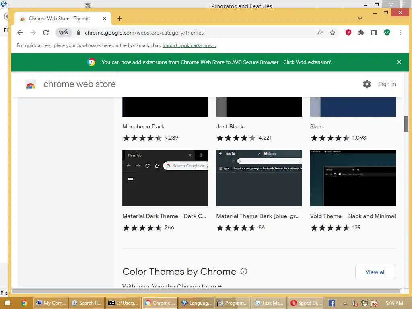The width and height of the screenshot is (412, 309).
Task: Click the Morpheon Dark title
Action: click(143, 126)
